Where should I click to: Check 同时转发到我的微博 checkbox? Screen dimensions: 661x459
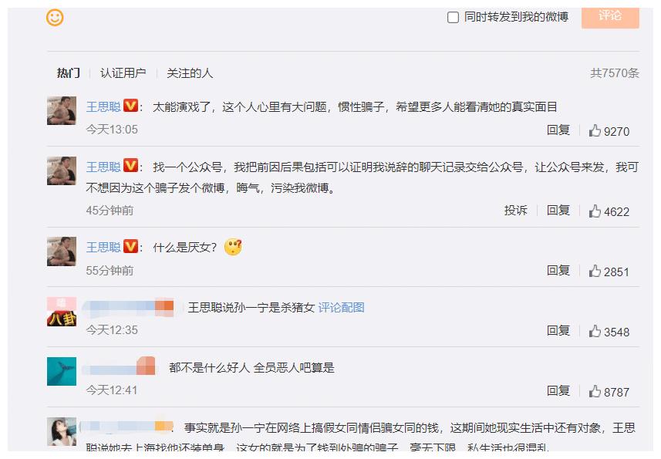(453, 17)
